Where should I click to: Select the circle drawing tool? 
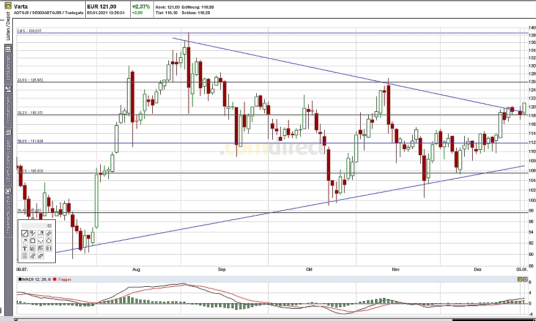[x=49, y=241]
